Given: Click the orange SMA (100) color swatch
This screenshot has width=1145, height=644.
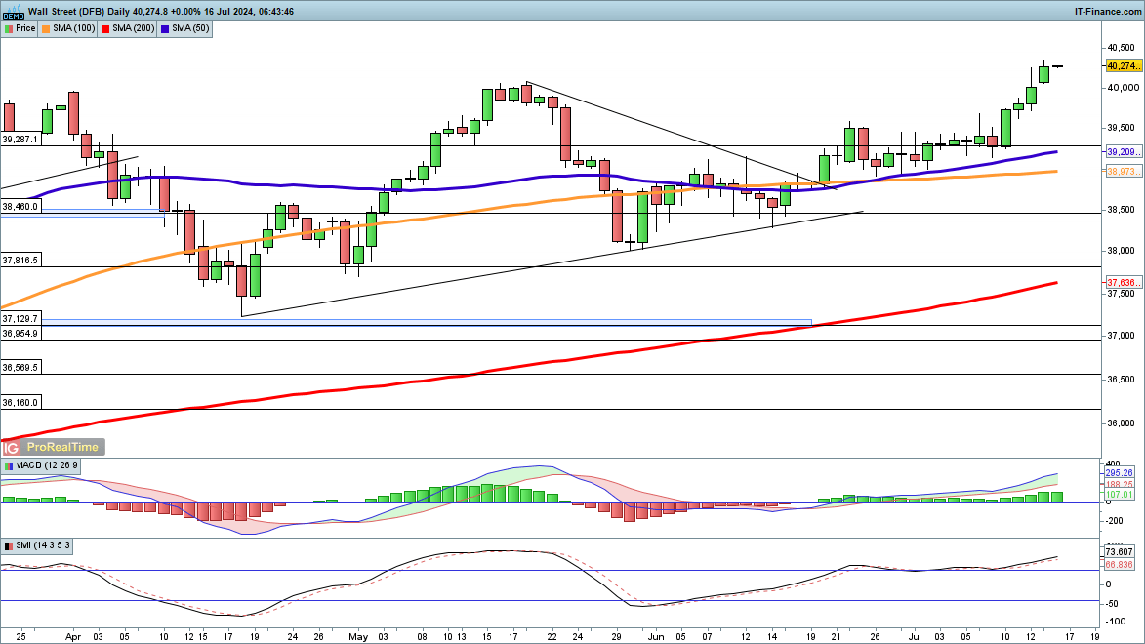Looking at the screenshot, I should point(48,28).
